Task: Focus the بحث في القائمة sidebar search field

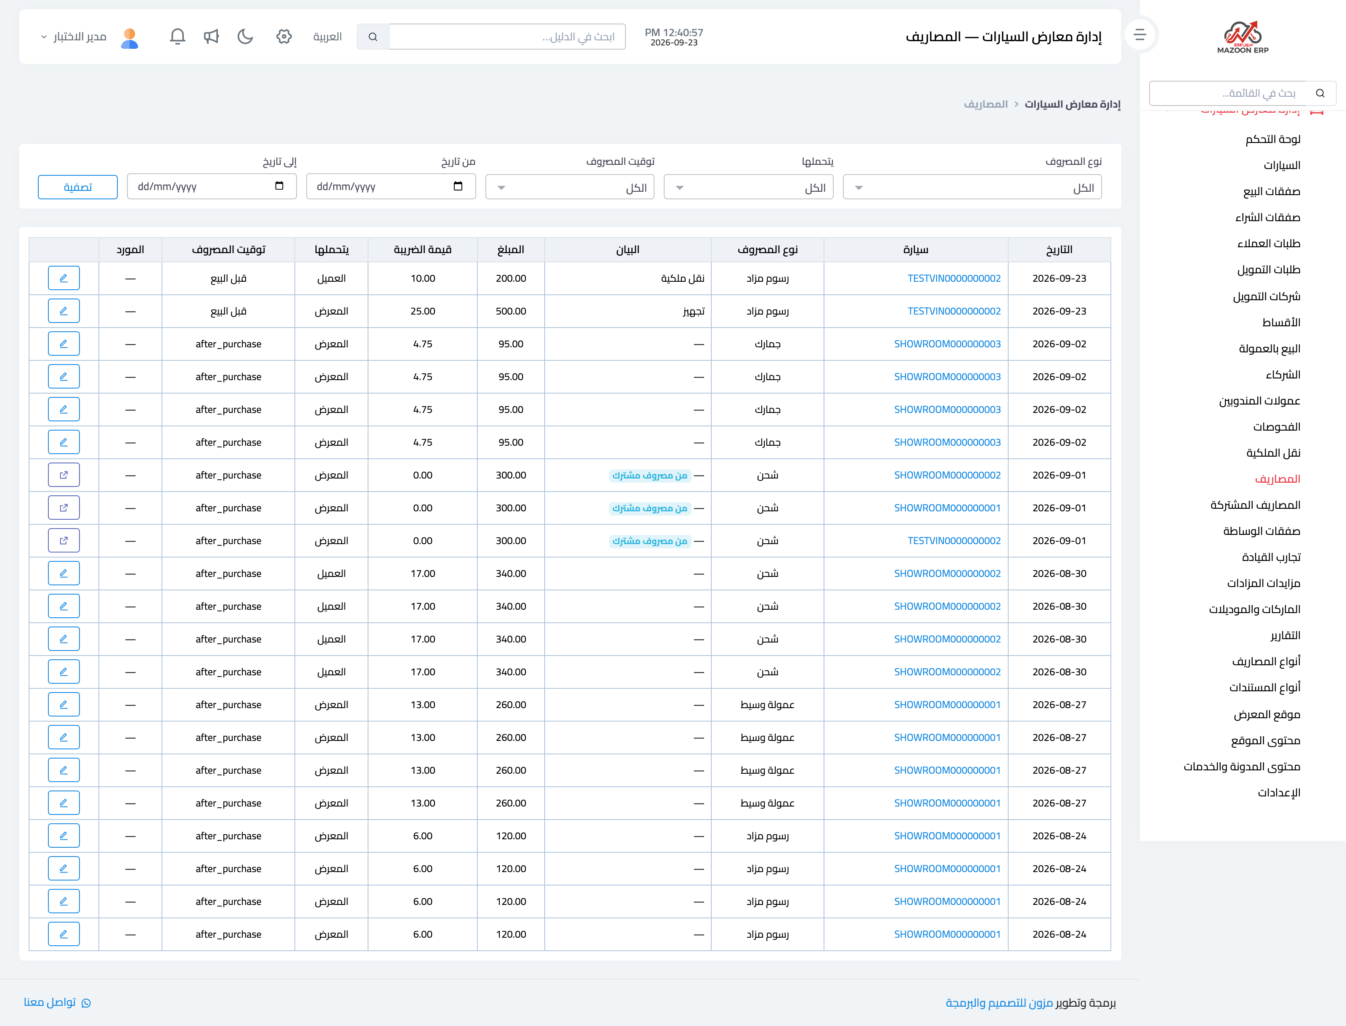Action: tap(1228, 93)
